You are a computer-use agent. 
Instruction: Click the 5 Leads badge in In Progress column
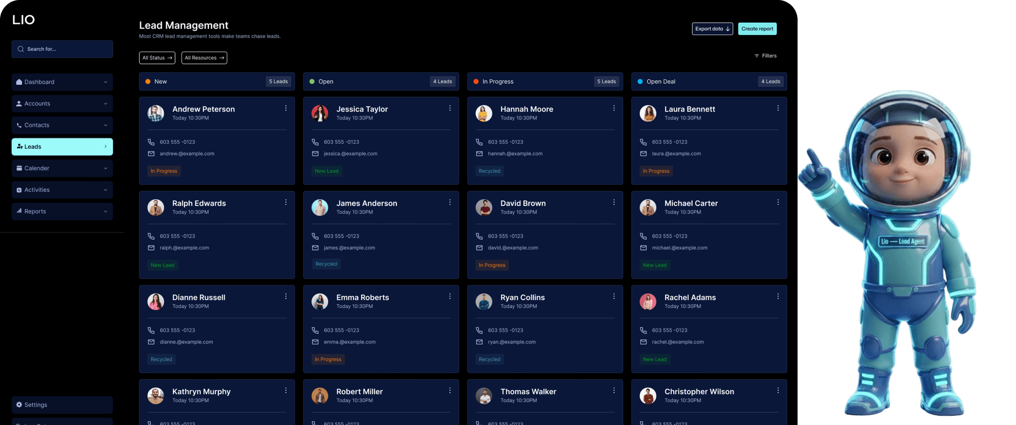coord(606,81)
